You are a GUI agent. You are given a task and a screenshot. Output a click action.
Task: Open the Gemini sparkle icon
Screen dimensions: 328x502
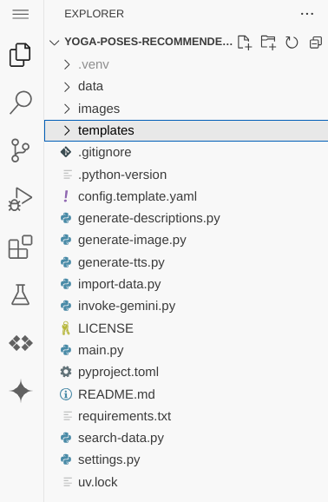21,391
